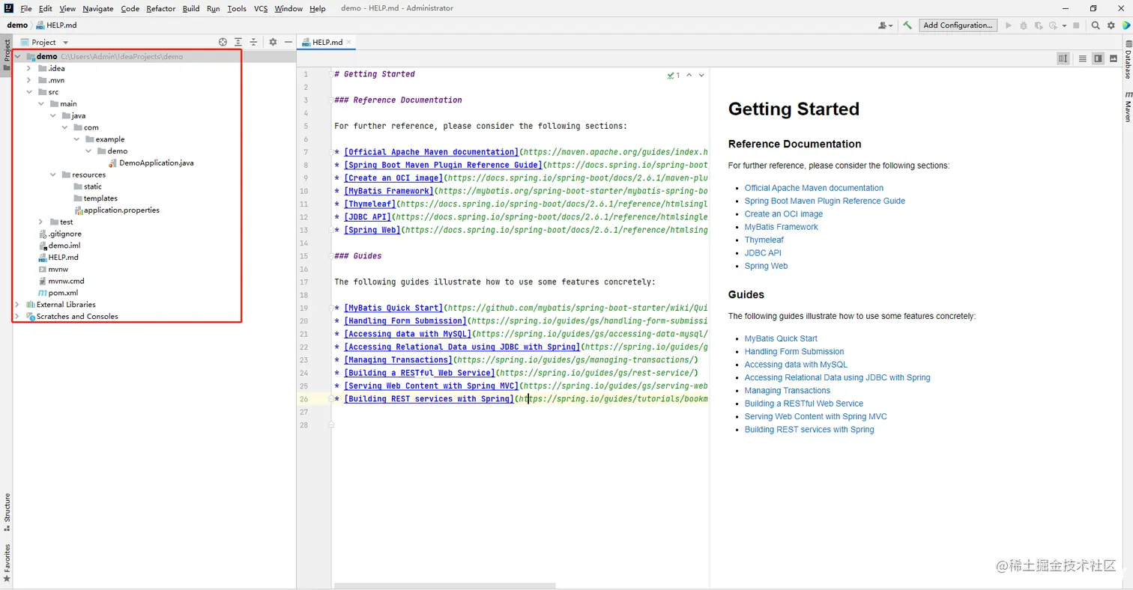Collapse the resources folder
Screen dimensions: 1133x590
click(x=53, y=174)
